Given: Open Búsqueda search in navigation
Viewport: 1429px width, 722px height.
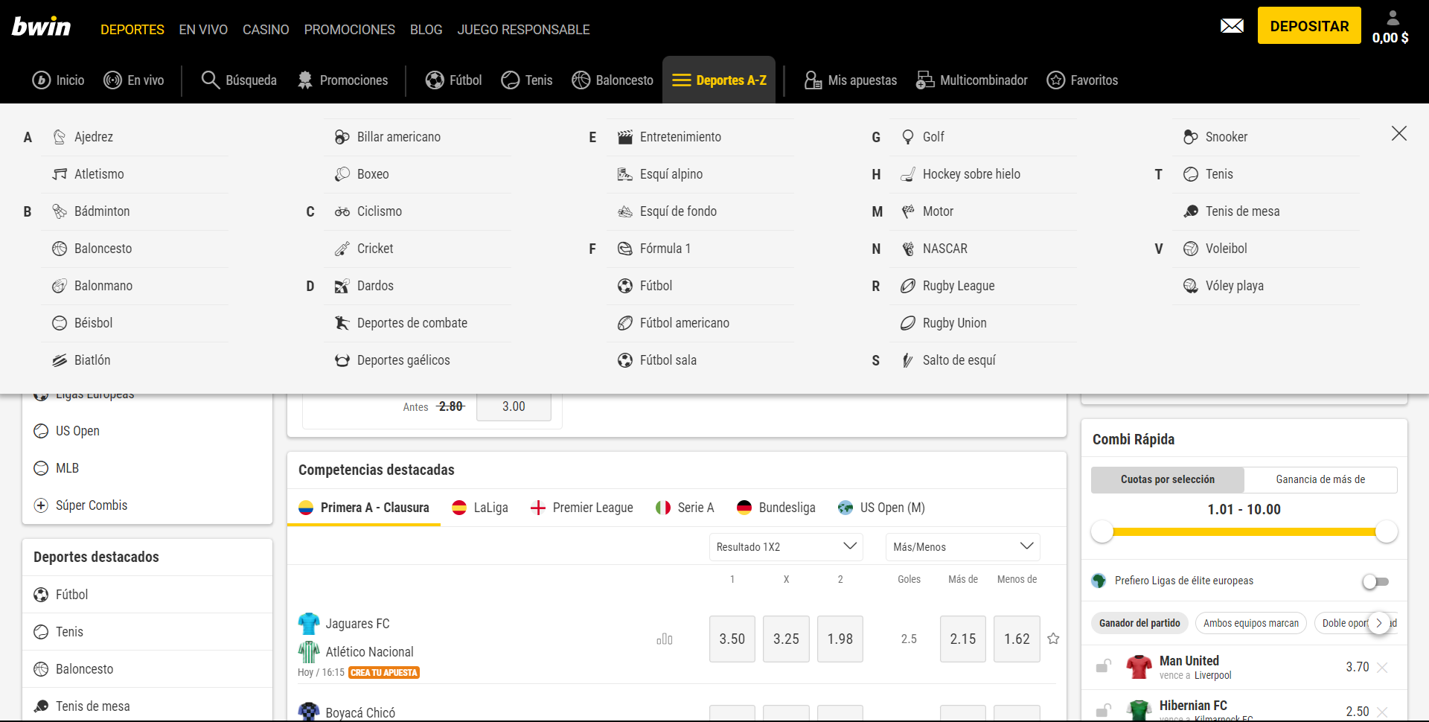Looking at the screenshot, I should [239, 80].
